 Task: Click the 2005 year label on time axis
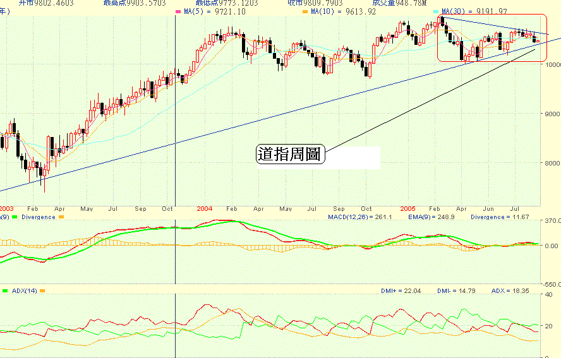[x=408, y=209]
